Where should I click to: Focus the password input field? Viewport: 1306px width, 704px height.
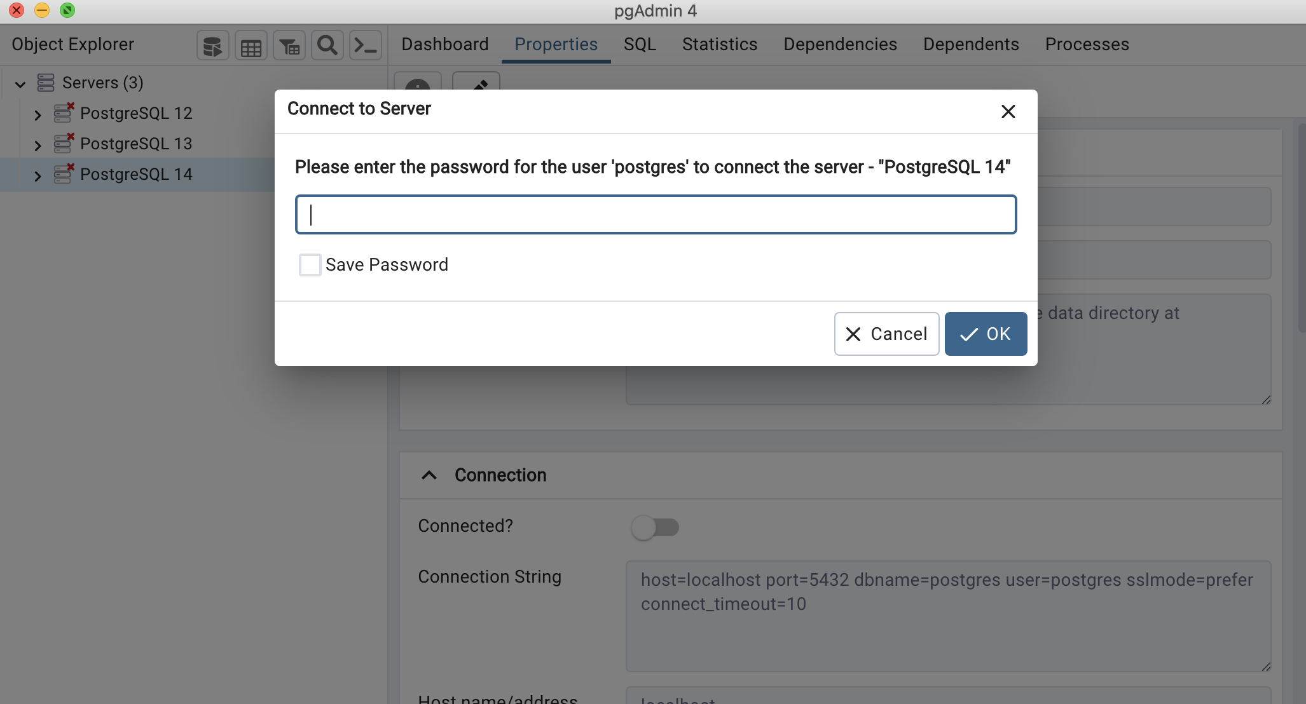656,215
